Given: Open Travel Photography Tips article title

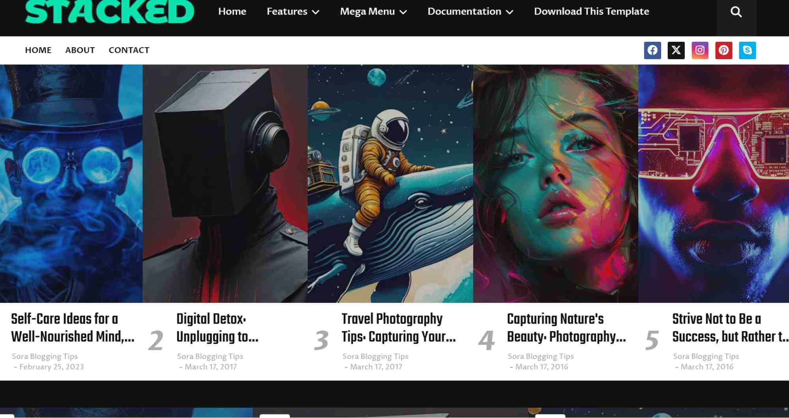Looking at the screenshot, I should point(398,328).
